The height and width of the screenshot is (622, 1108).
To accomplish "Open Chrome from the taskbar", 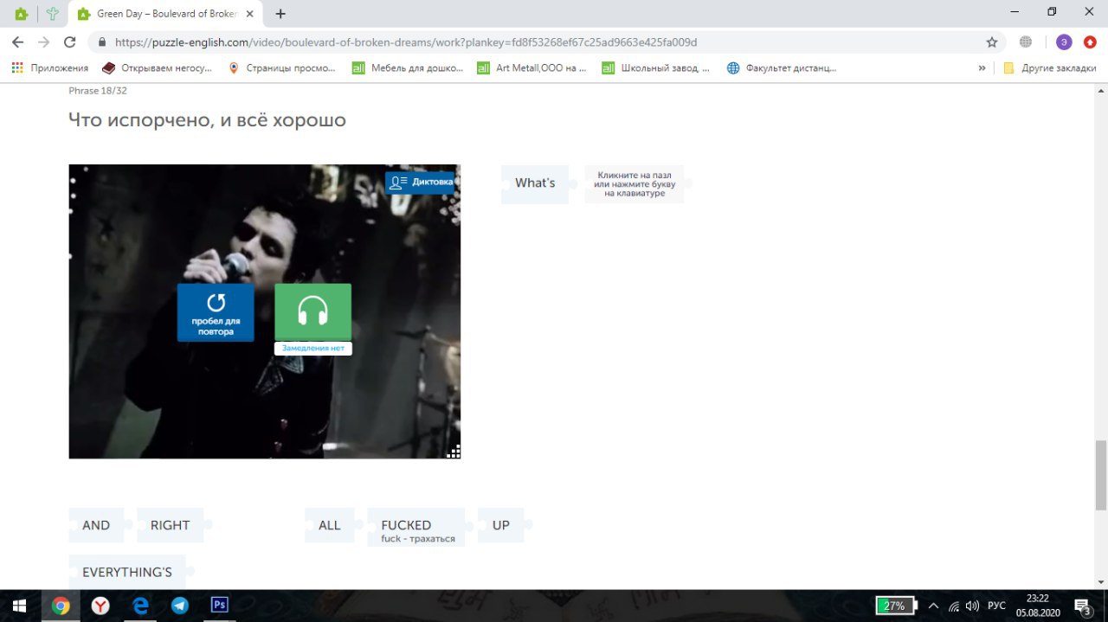I will 61,606.
